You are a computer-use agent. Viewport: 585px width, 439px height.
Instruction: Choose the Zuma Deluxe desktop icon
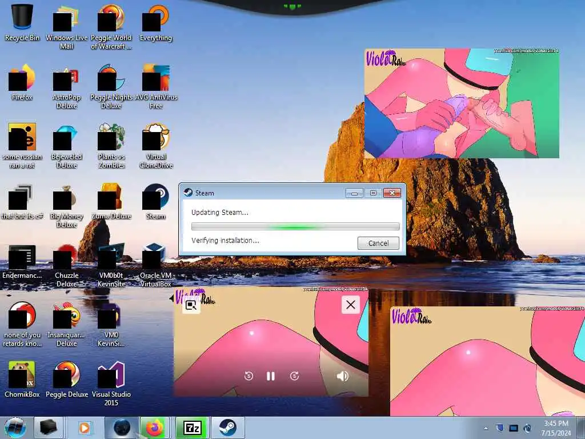pos(111,201)
